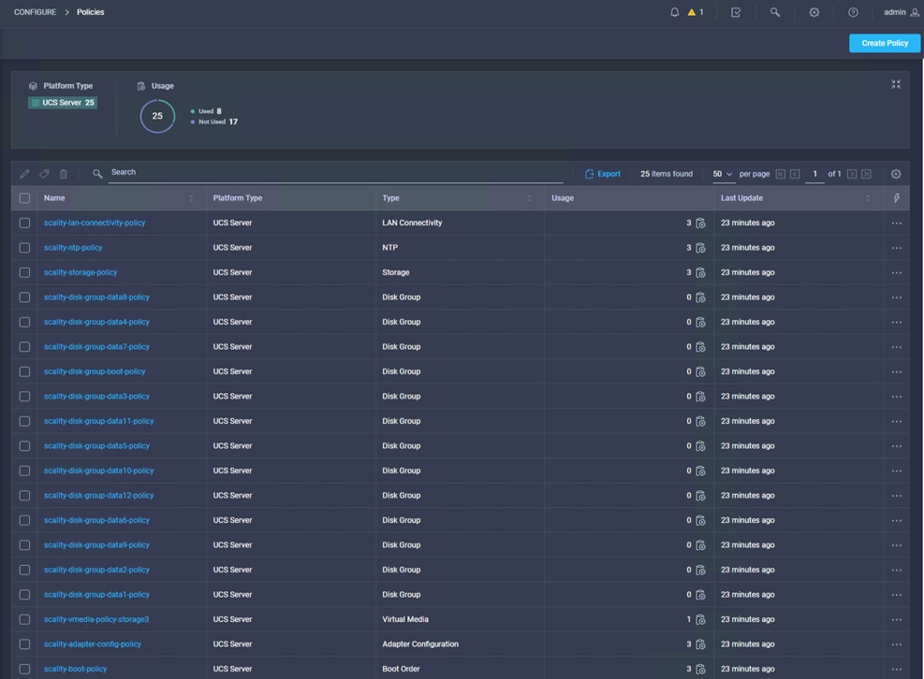Screen dimensions: 924x679
Task: Check the scality-lan-connectivity-policy row checkbox
Action: tap(24, 224)
